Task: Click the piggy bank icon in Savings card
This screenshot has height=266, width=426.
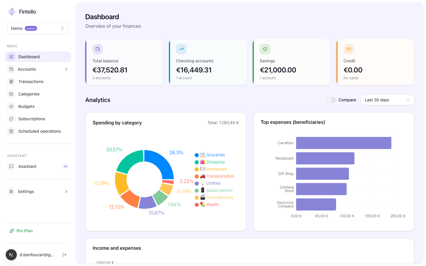Action: tap(265, 49)
